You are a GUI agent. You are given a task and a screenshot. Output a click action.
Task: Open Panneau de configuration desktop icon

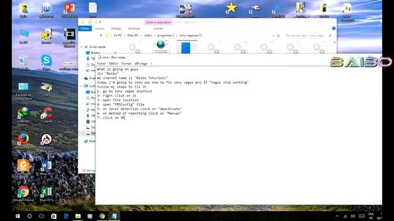click(23, 91)
